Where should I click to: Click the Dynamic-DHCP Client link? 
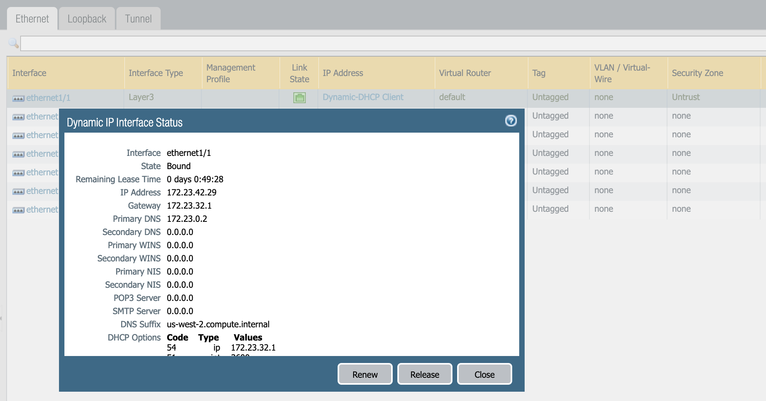coord(363,97)
